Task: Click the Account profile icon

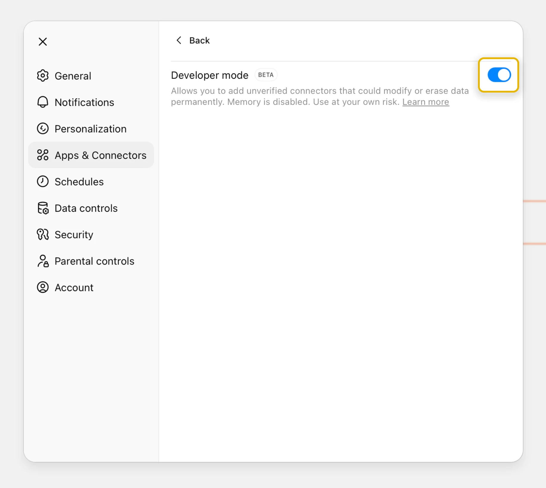Action: coord(43,287)
